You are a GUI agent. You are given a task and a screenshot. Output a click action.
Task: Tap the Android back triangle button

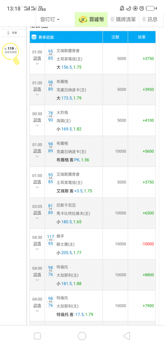[x=126, y=336]
